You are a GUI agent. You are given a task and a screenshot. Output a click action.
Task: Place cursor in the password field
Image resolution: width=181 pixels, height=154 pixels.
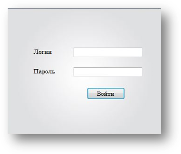point(108,72)
